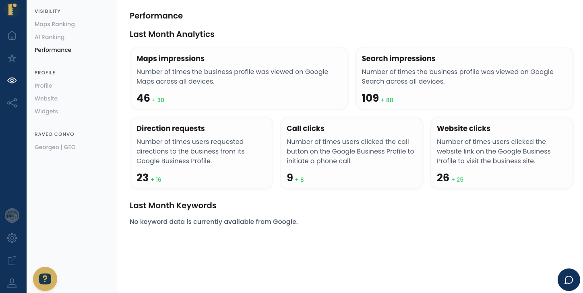Open the settings gear icon

12,238
